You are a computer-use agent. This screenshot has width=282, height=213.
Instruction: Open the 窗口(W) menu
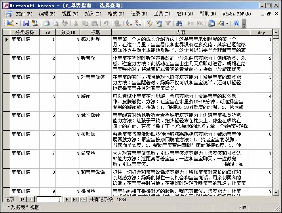pyautogui.click(x=185, y=14)
